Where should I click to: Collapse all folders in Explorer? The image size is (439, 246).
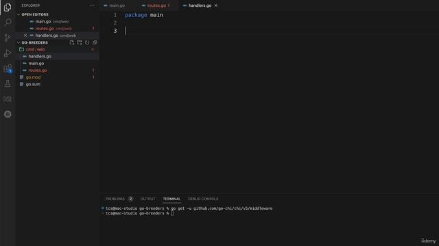pyautogui.click(x=95, y=42)
